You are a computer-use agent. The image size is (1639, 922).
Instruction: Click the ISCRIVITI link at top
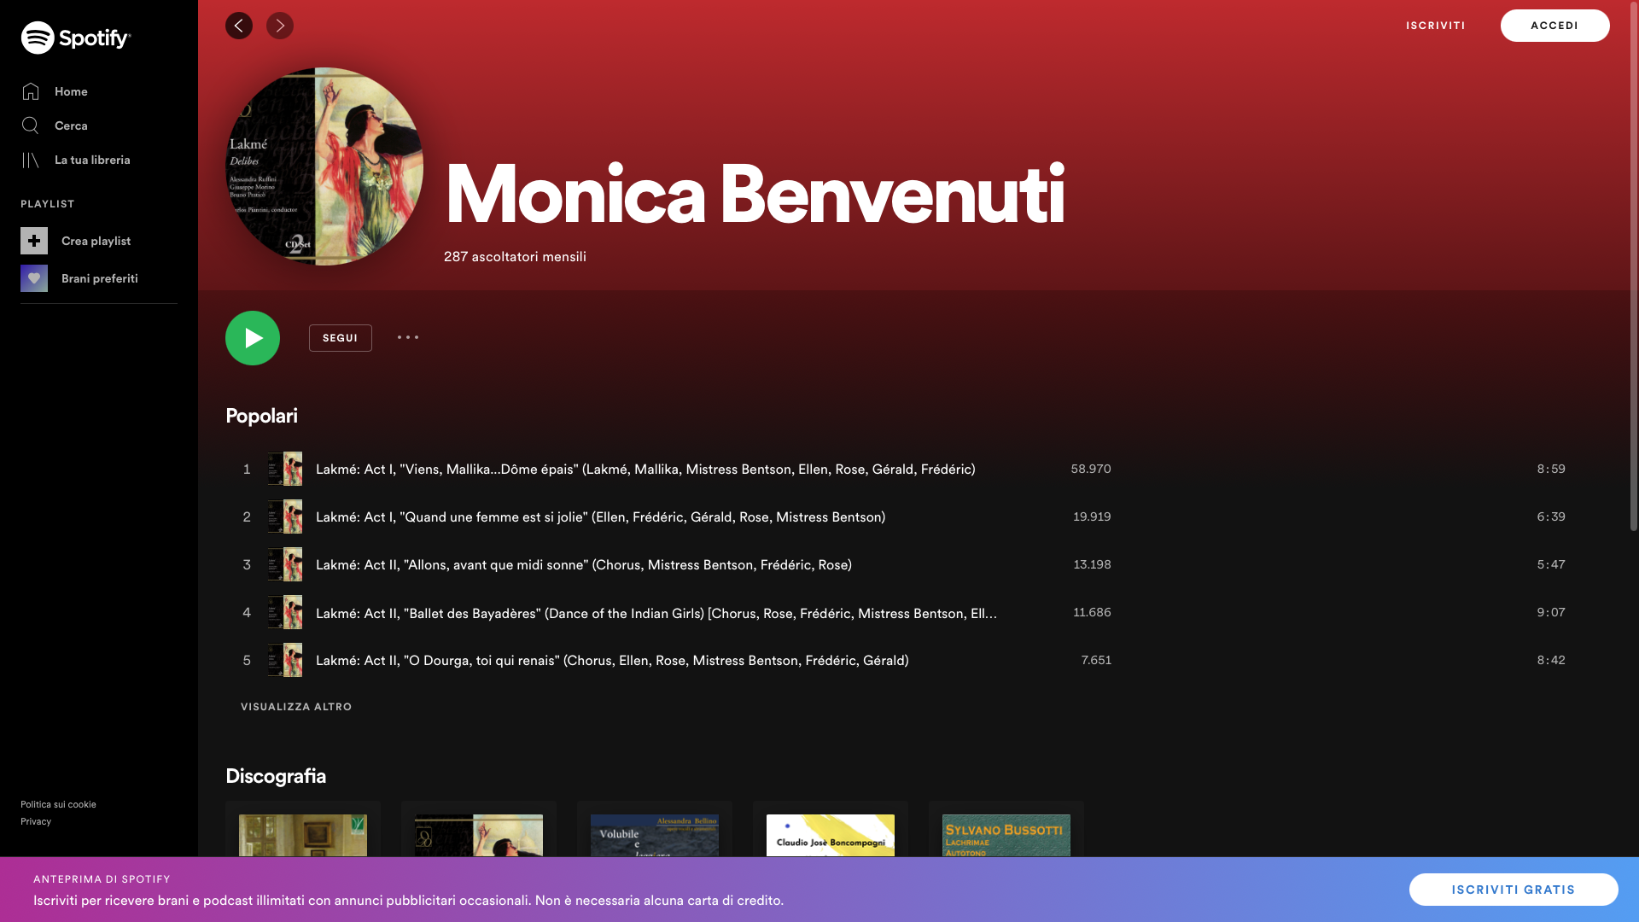pos(1435,26)
